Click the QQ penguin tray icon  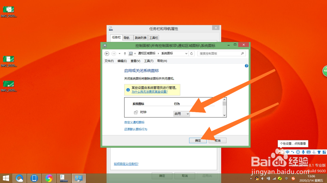[257, 178]
